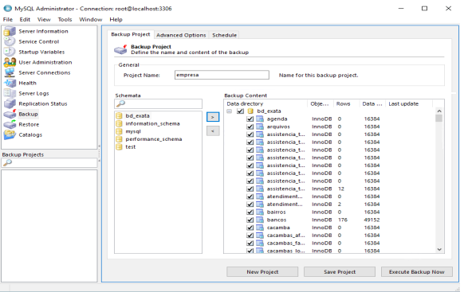Open the Help menu

click(x=116, y=19)
